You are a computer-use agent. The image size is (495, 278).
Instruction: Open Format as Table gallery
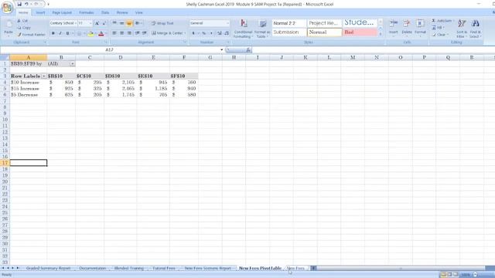tap(262, 29)
